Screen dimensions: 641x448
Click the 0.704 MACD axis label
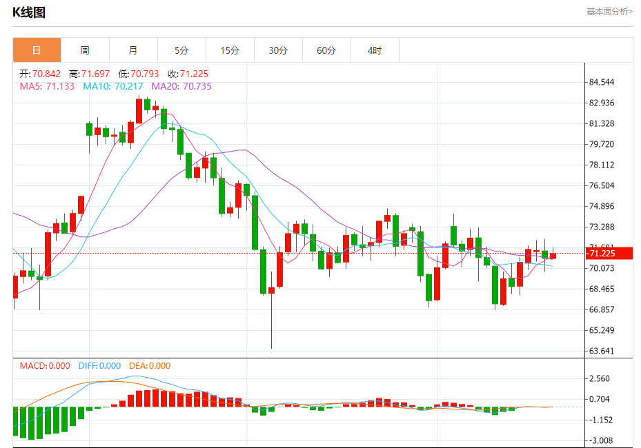click(x=600, y=399)
